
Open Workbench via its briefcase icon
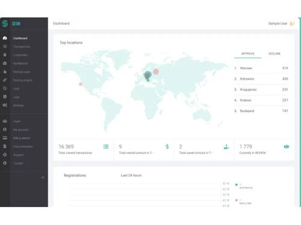(5, 63)
